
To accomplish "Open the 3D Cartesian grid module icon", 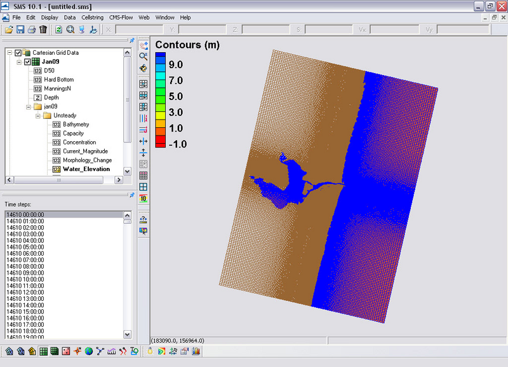I will tap(55, 351).
